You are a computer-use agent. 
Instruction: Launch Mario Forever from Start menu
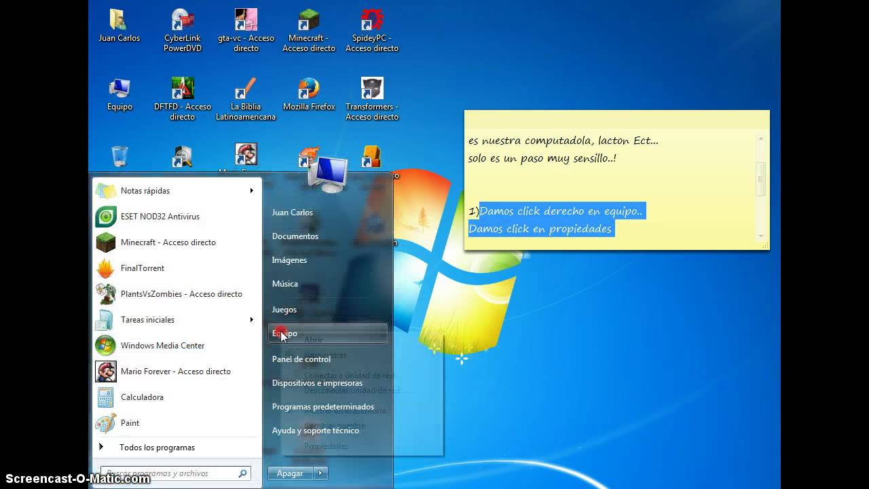pos(178,372)
